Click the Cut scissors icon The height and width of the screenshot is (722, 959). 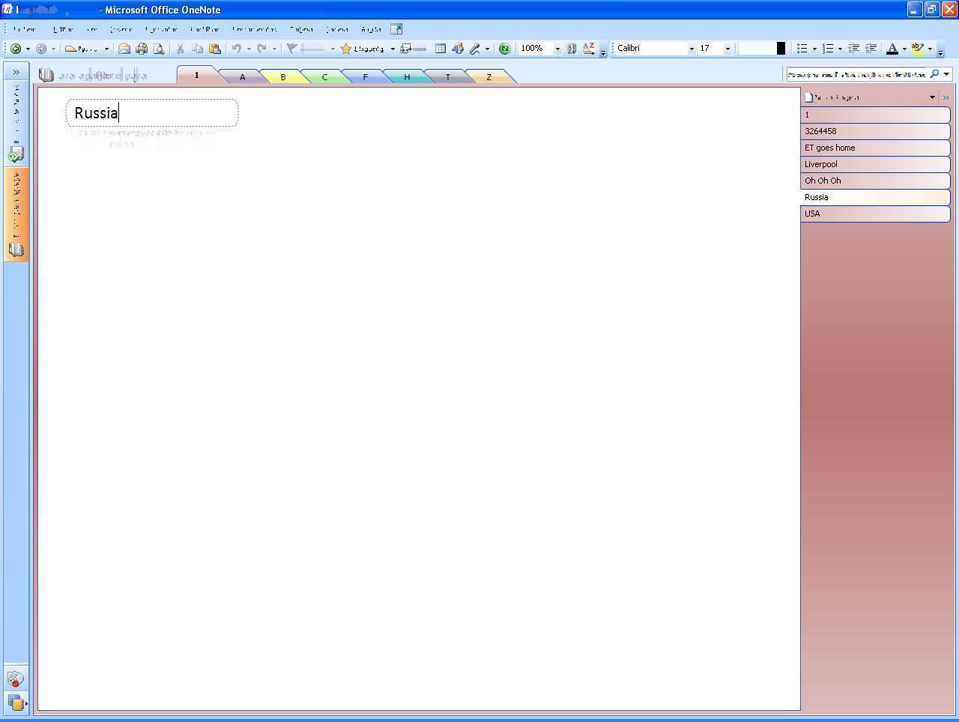tap(180, 49)
